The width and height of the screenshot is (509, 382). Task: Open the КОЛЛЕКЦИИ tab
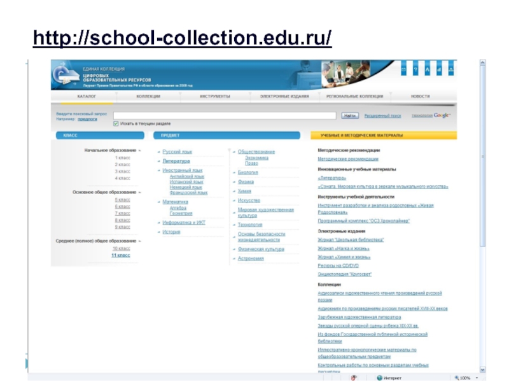(x=148, y=96)
